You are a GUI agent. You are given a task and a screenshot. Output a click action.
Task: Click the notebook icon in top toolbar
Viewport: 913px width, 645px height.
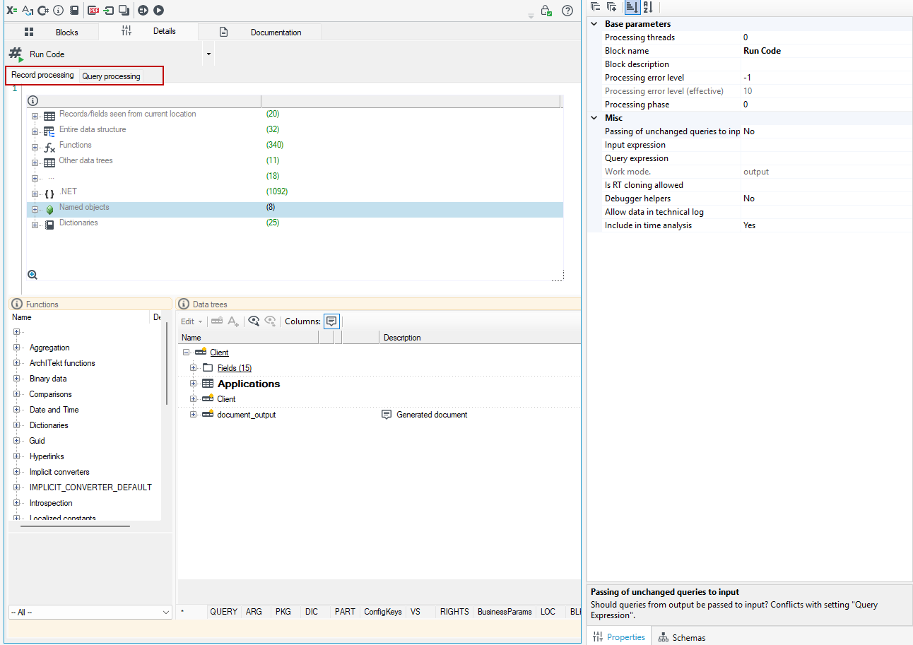pyautogui.click(x=74, y=11)
